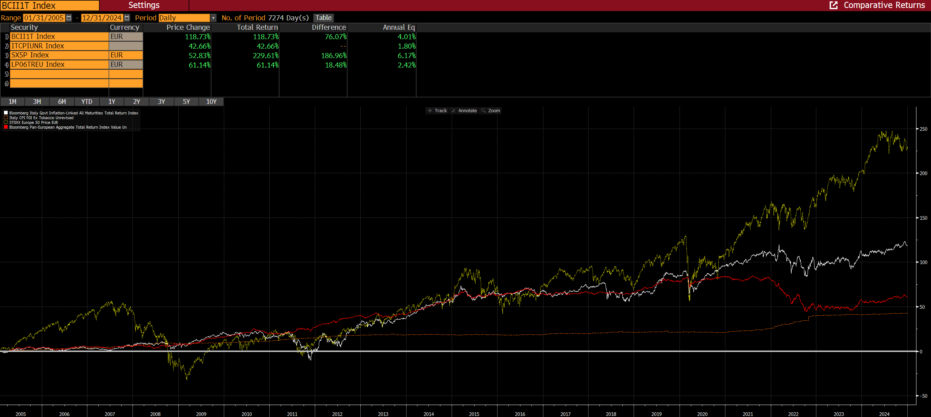Activate the chart Zoom tool
The image size is (931, 417).
pos(491,111)
